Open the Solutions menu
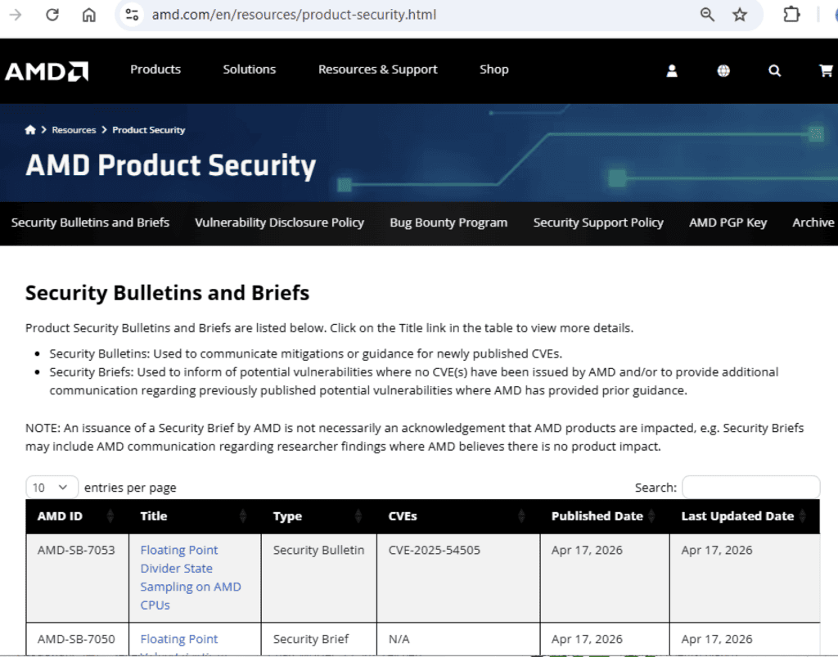The height and width of the screenshot is (657, 838). pos(249,70)
